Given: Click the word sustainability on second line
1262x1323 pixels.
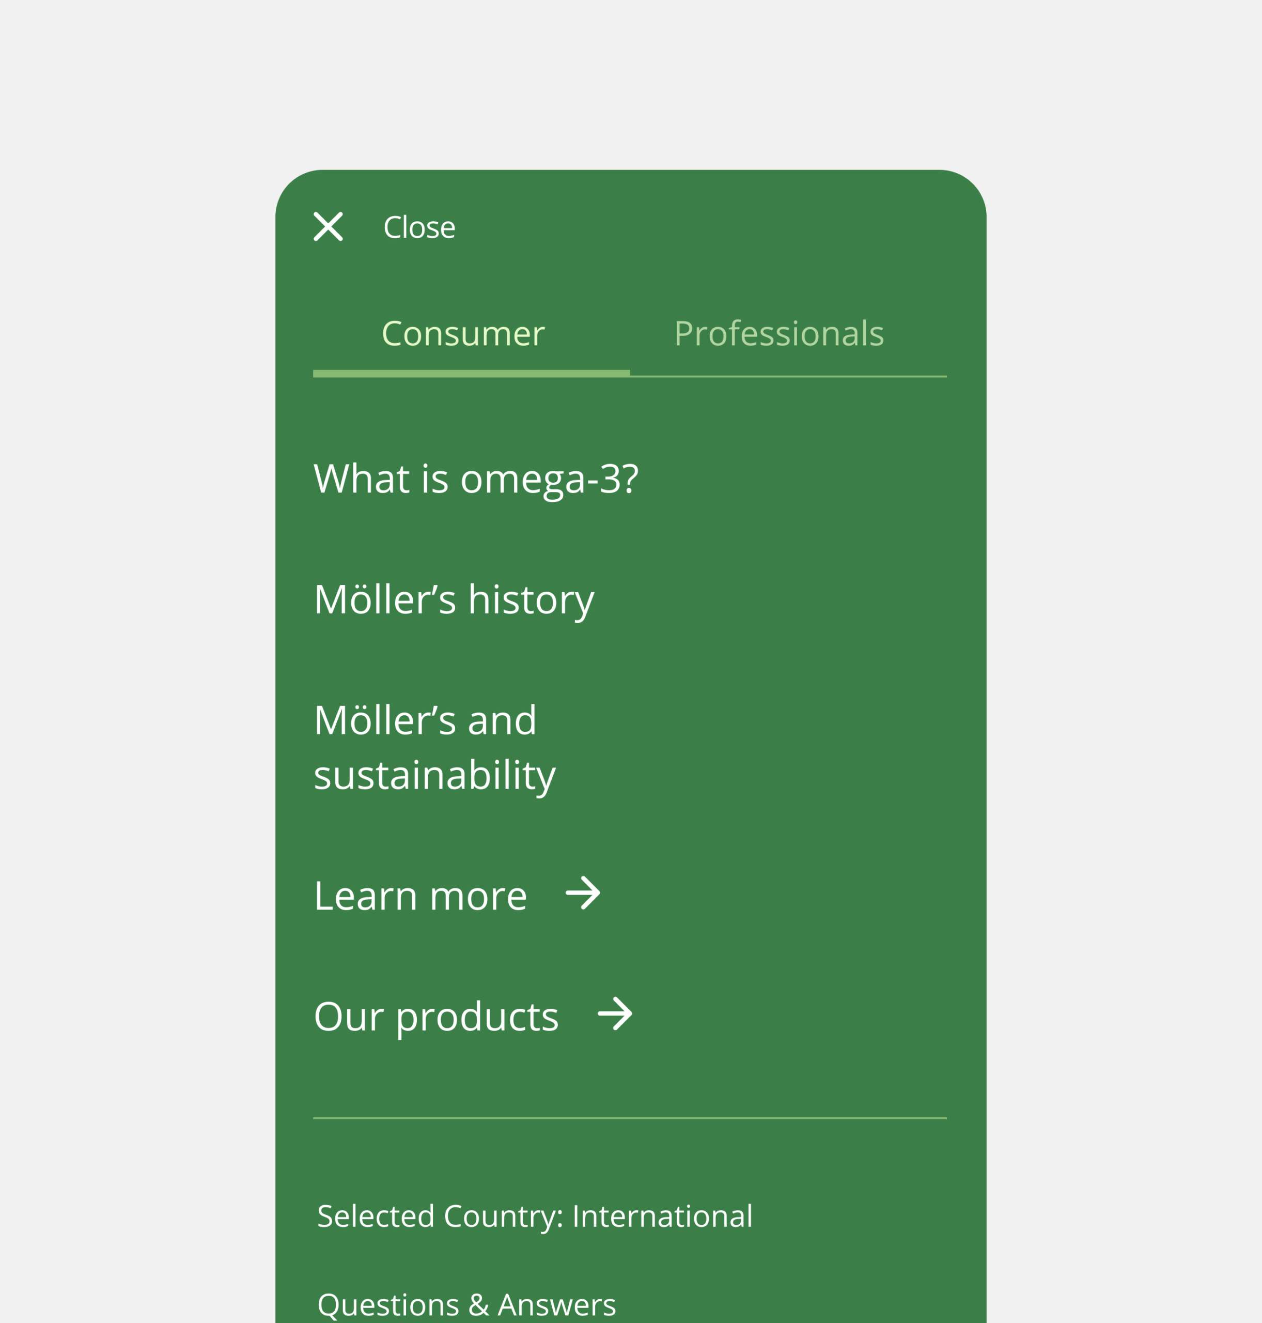Looking at the screenshot, I should 434,776.
